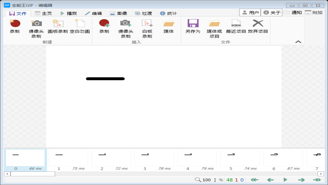Discard the project with 放弃项目
The height and width of the screenshot is (185, 328).
click(x=258, y=27)
